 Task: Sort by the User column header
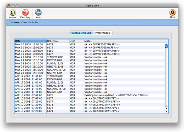tap(76, 41)
